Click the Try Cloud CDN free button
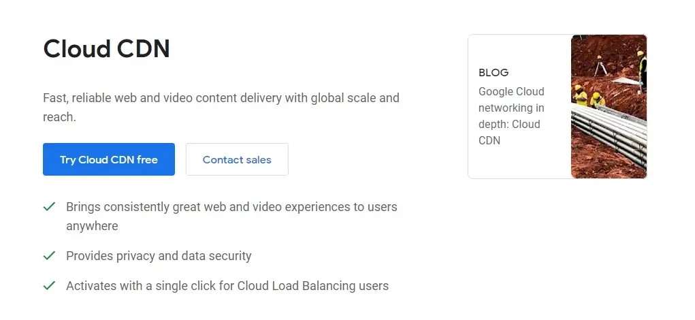This screenshot has width=695, height=320. tap(109, 159)
